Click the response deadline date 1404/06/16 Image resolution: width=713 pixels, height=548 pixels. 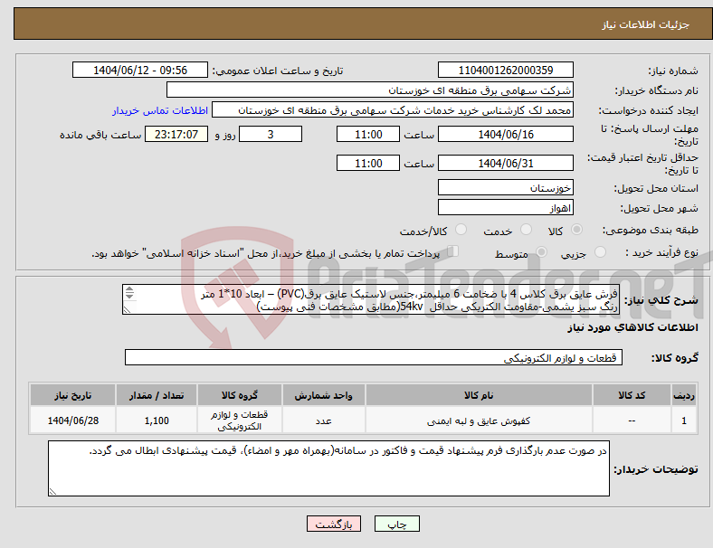[x=505, y=135]
